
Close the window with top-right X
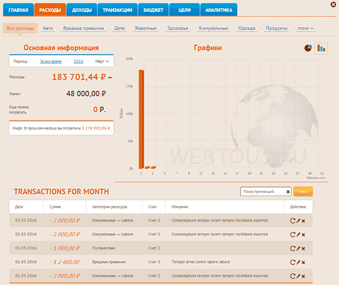click(333, 5)
